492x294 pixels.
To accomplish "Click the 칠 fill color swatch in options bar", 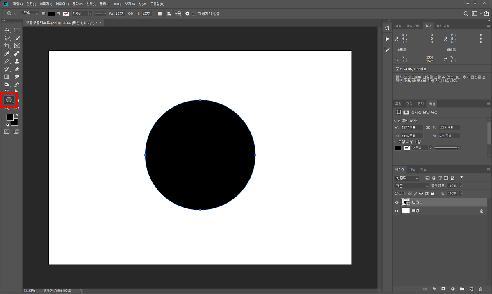I will 51,14.
